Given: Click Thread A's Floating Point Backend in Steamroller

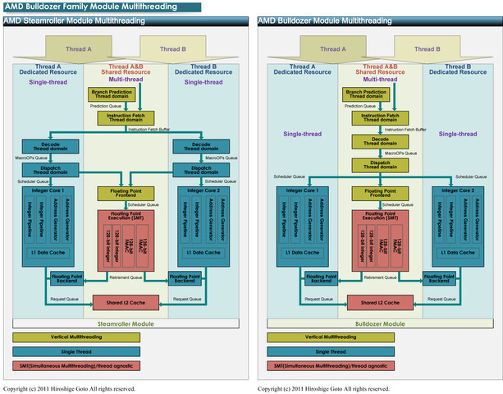Looking at the screenshot, I should click(x=67, y=278).
